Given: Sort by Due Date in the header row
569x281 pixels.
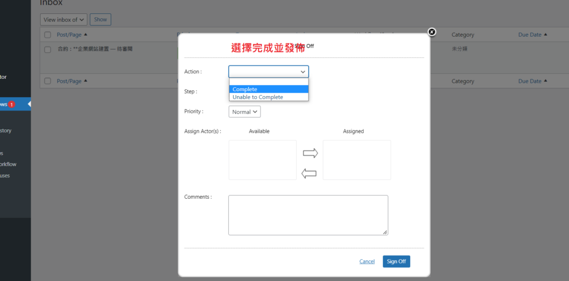Looking at the screenshot, I should coord(529,34).
